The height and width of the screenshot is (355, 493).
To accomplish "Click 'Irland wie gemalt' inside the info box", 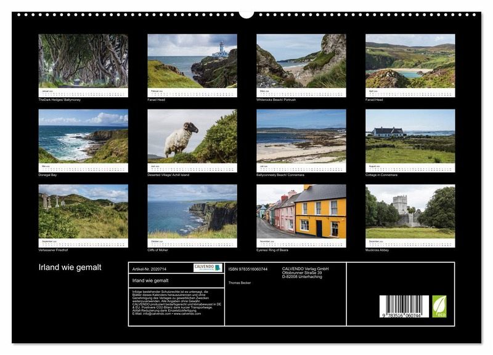I will pyautogui.click(x=150, y=281).
